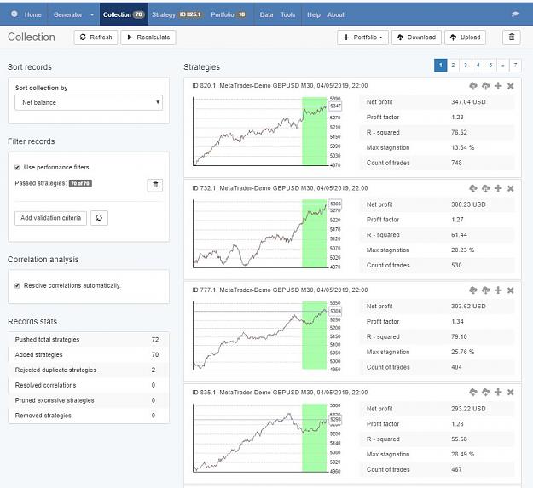The image size is (533, 488).
Task: Click the app logo icon beside Home
Action: coord(14,14)
